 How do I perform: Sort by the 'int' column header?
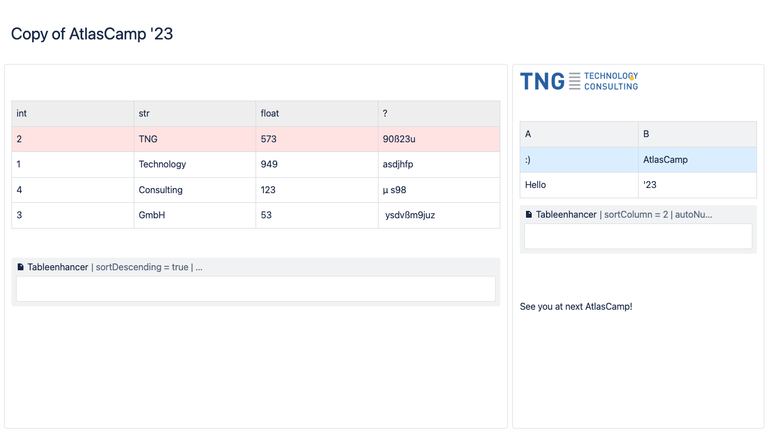tap(73, 114)
